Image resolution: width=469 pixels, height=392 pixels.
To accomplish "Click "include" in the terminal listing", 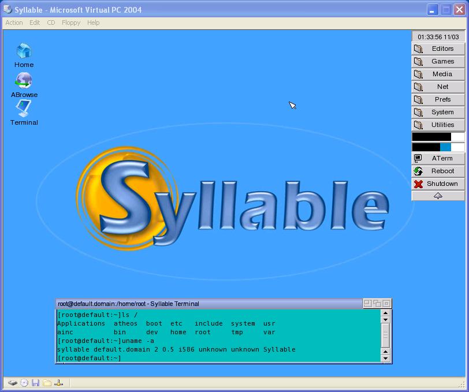I will coord(209,323).
